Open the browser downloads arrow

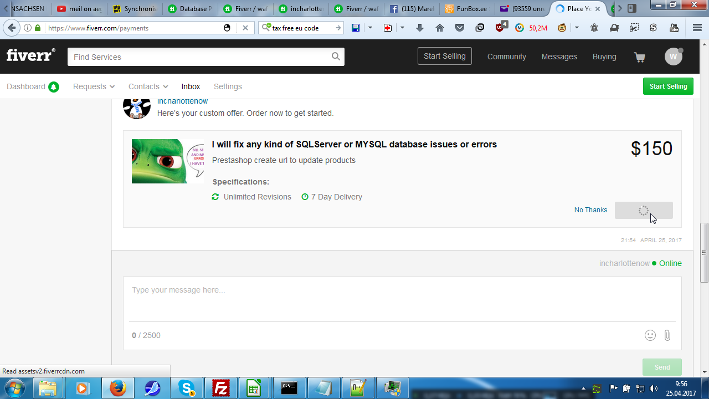tap(419, 28)
